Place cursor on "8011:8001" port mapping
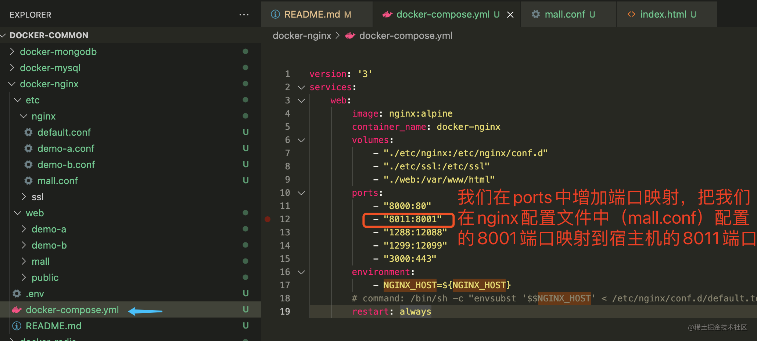The image size is (757, 341). pos(412,219)
